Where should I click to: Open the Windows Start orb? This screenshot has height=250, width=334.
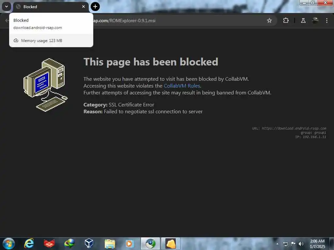tap(8, 243)
